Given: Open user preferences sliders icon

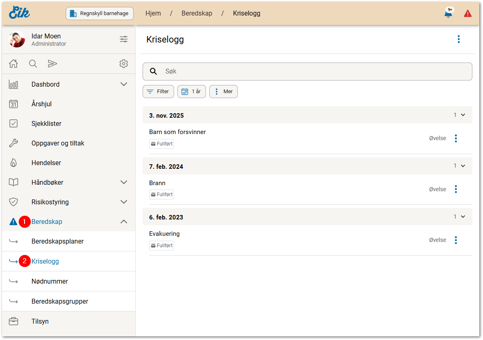Looking at the screenshot, I should coord(123,39).
